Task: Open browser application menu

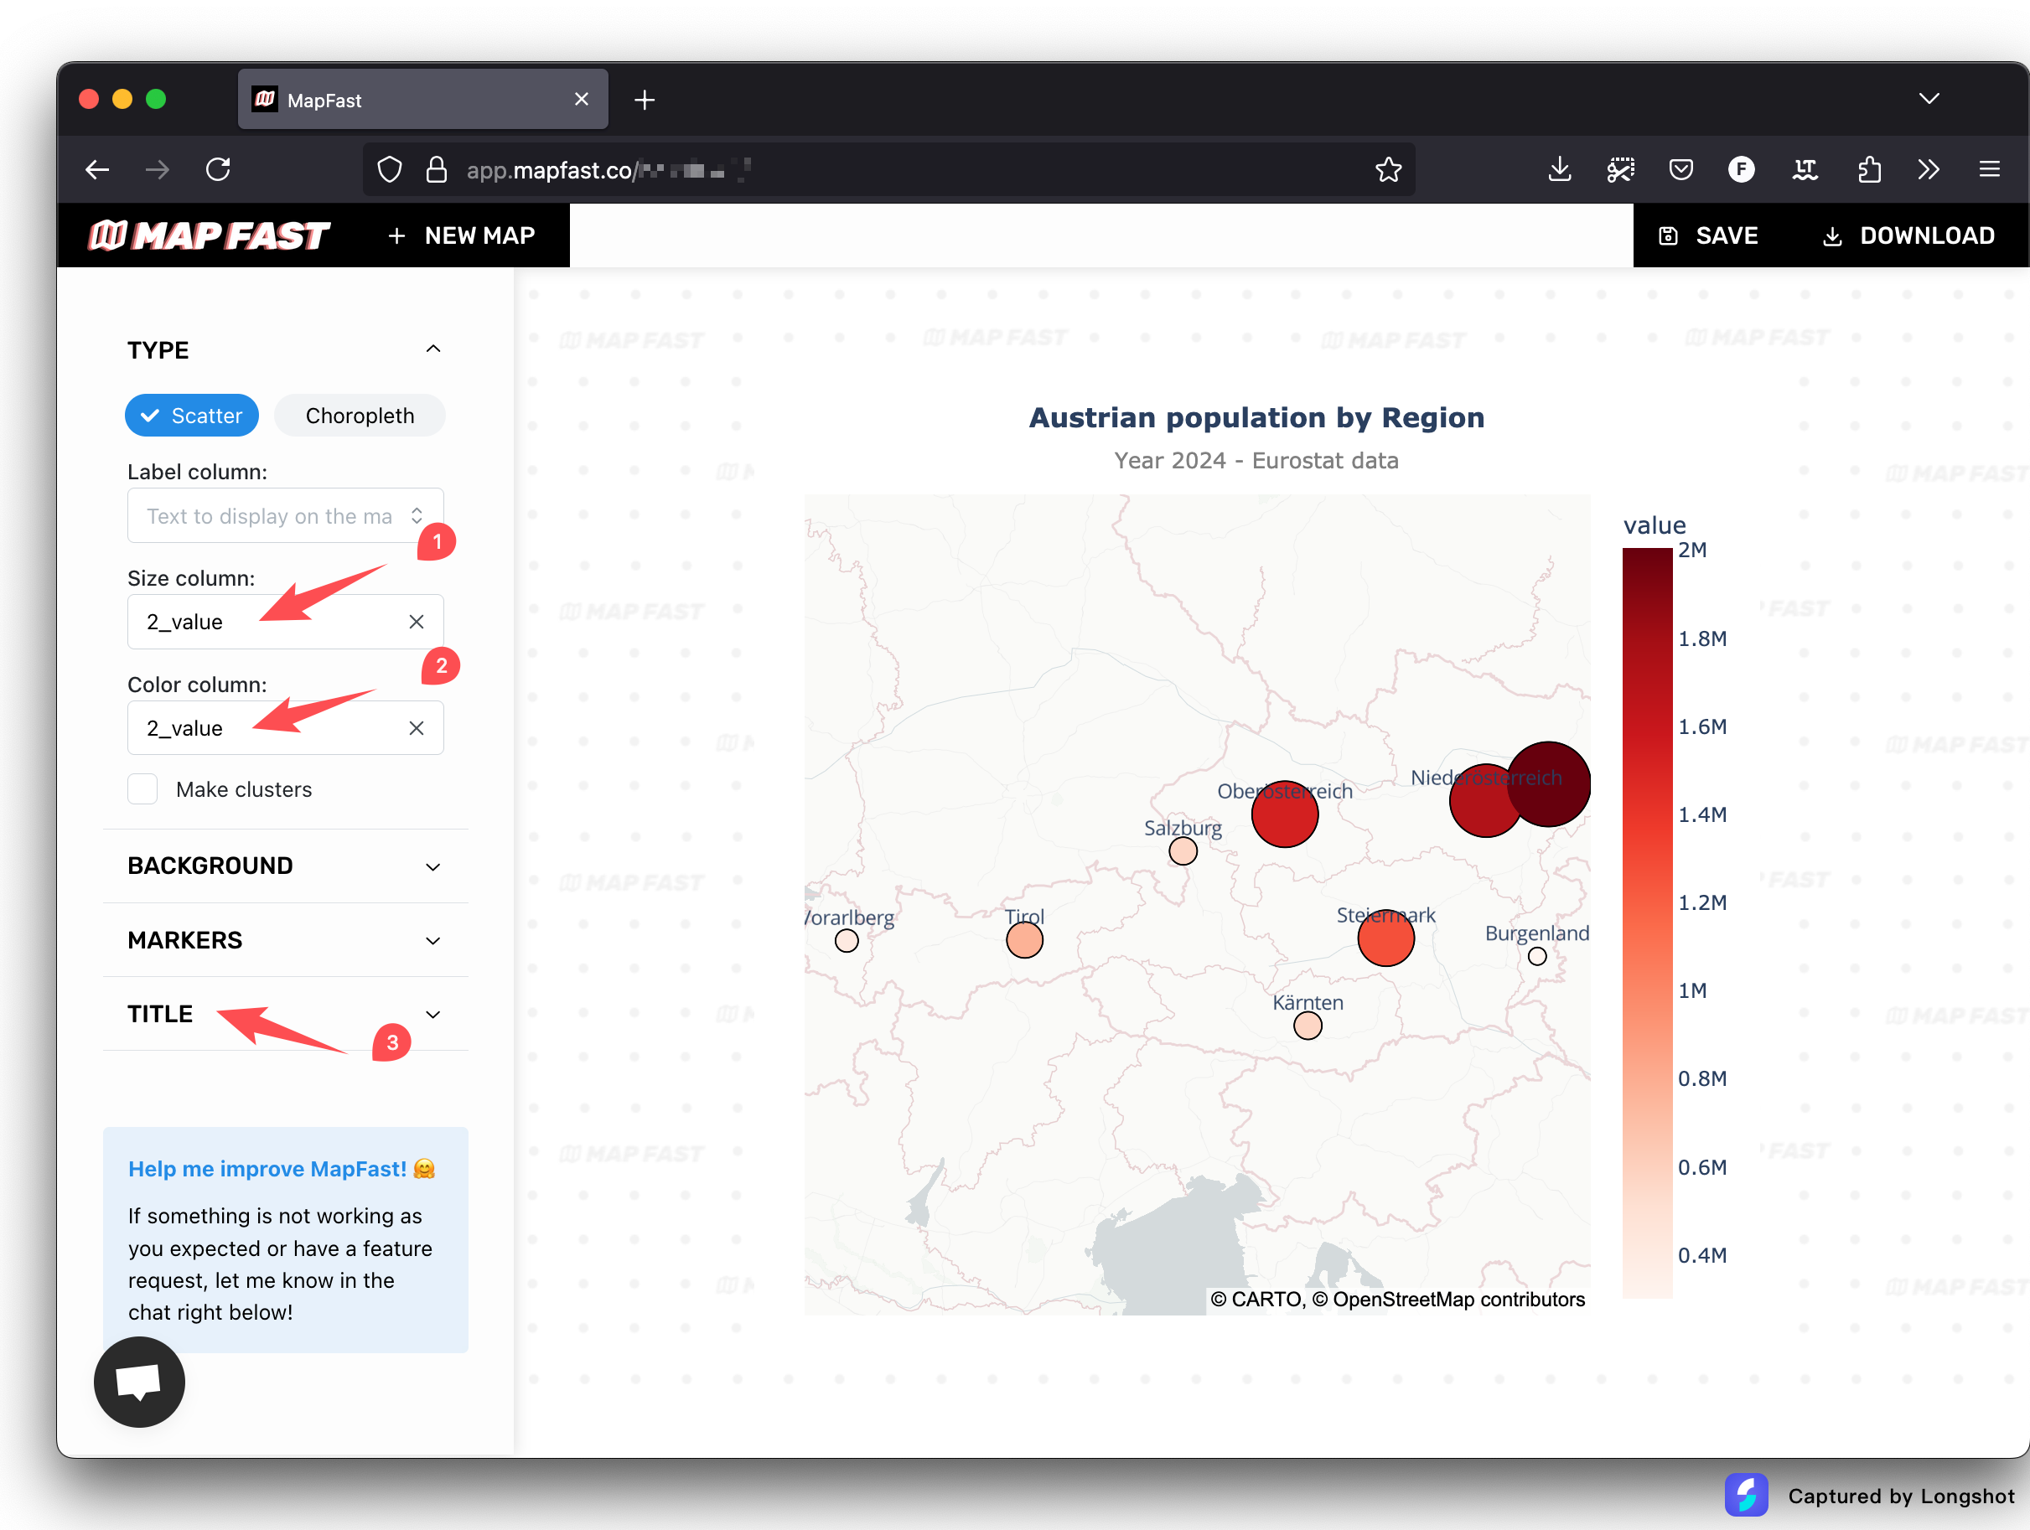Action: click(x=1990, y=170)
